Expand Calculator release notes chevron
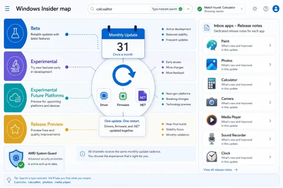 coord(270,84)
